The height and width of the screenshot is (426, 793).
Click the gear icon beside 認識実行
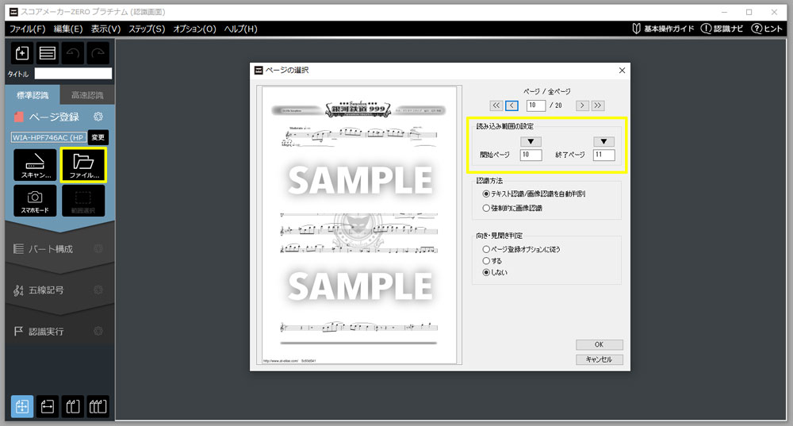[x=98, y=331]
